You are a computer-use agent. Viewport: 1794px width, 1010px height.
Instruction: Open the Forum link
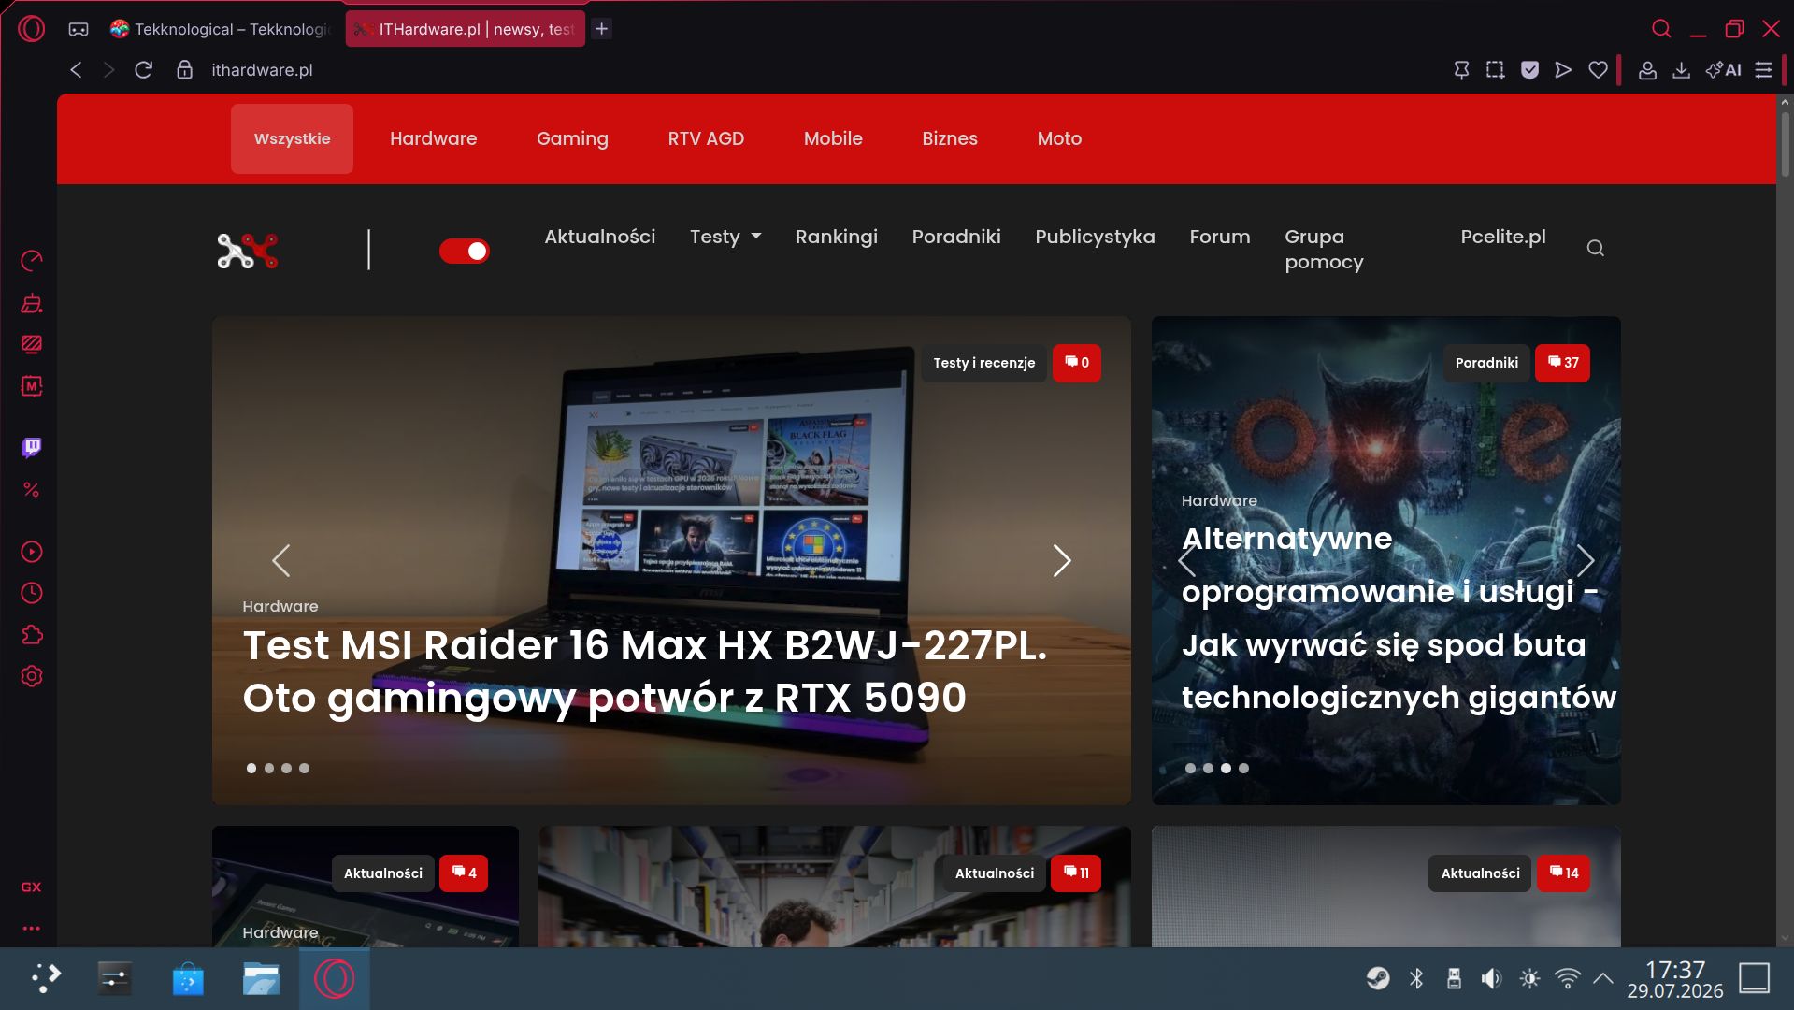click(x=1220, y=237)
